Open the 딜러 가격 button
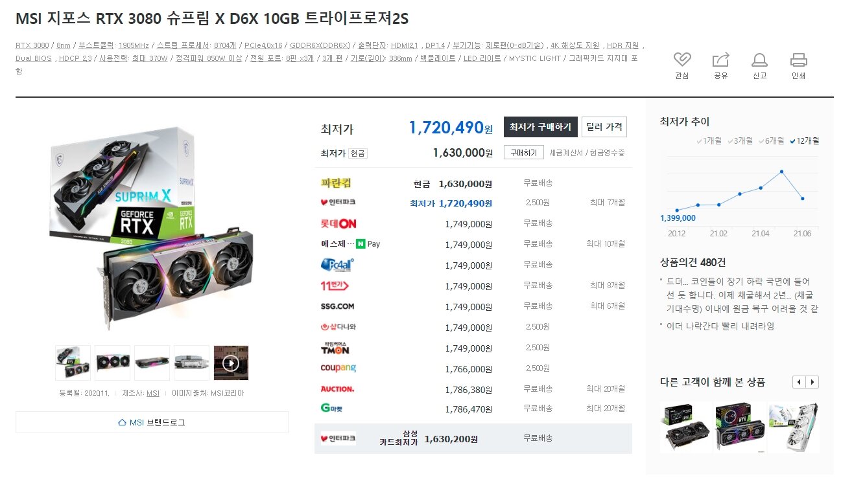Image resolution: width=841 pixels, height=496 pixels. (x=604, y=126)
